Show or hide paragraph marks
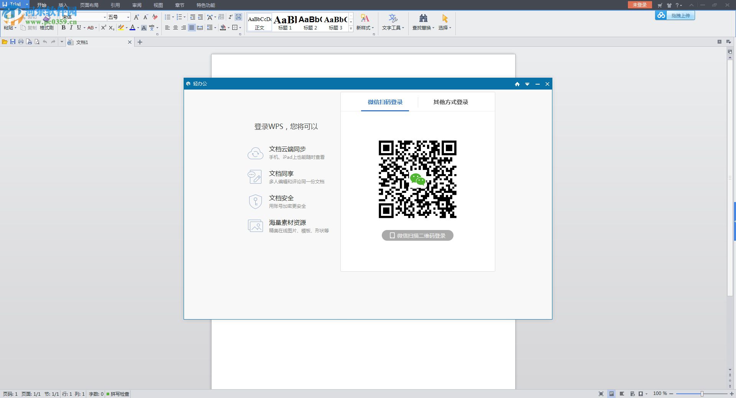This screenshot has width=736, height=398. coord(230,17)
